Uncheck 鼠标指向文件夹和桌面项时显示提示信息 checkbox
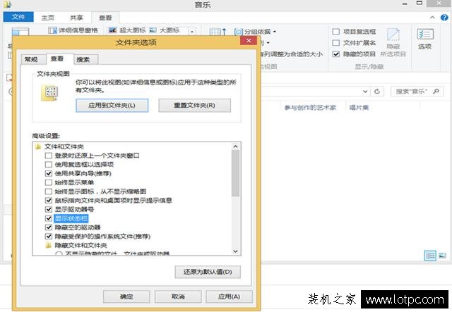The image size is (452, 312). click(x=49, y=201)
